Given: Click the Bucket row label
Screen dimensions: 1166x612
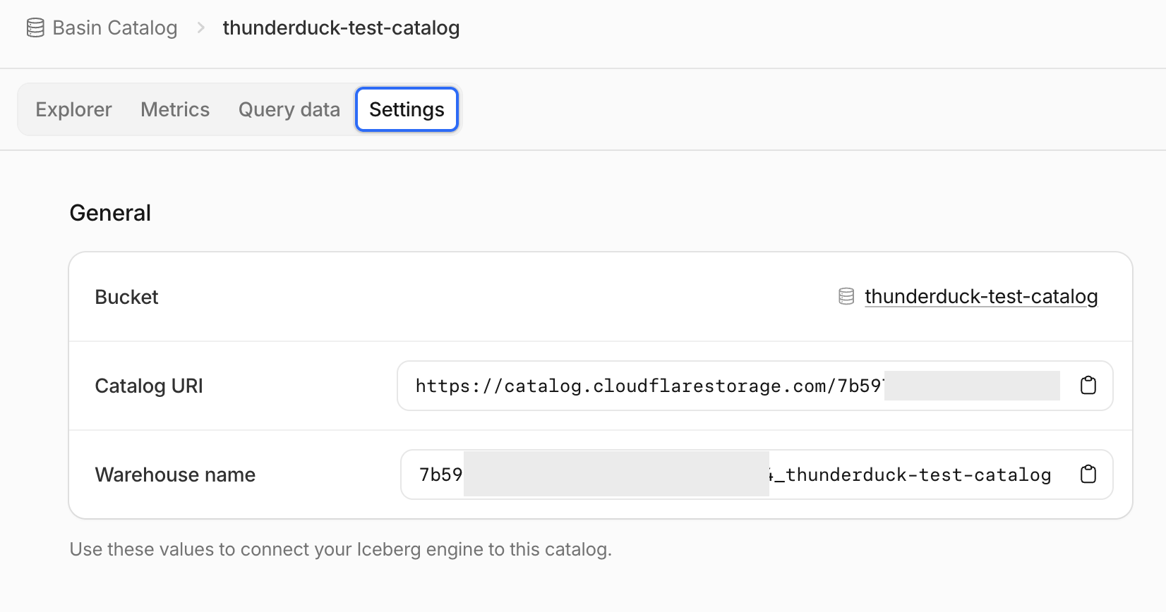Looking at the screenshot, I should (x=127, y=297).
